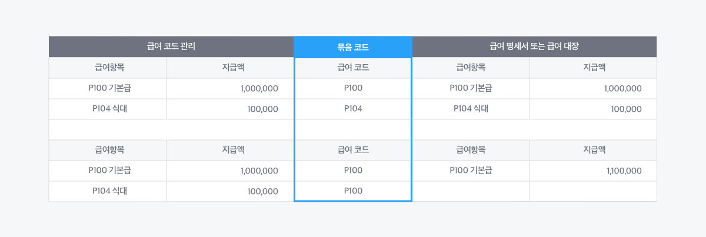The image size is (706, 237).
Task: Select P100 기본급 beside the 1,100,000 amount
Action: (x=471, y=171)
